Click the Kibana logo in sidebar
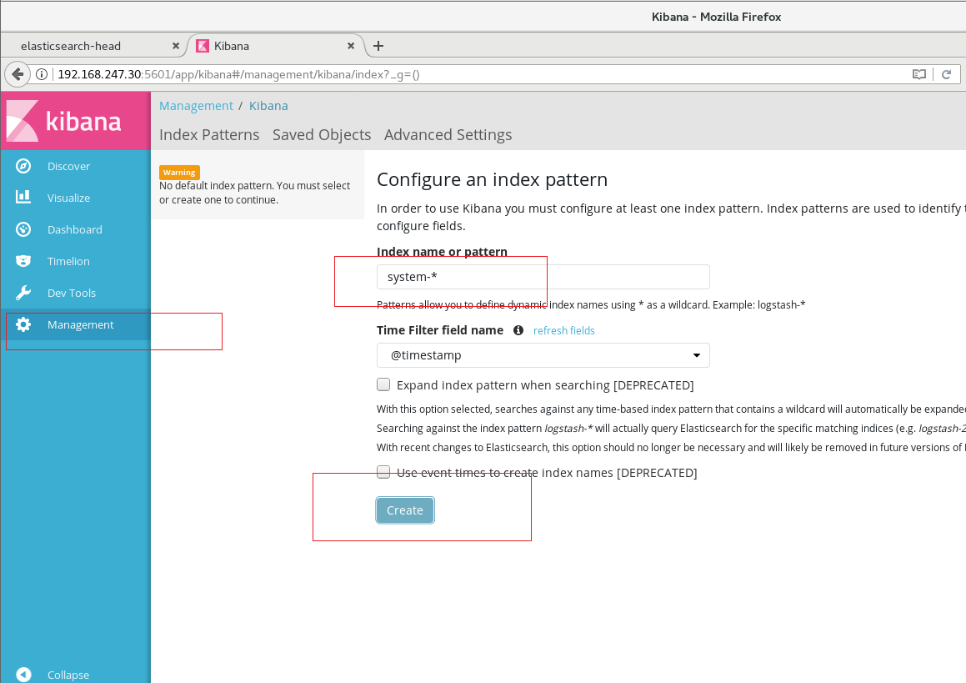 click(x=64, y=121)
